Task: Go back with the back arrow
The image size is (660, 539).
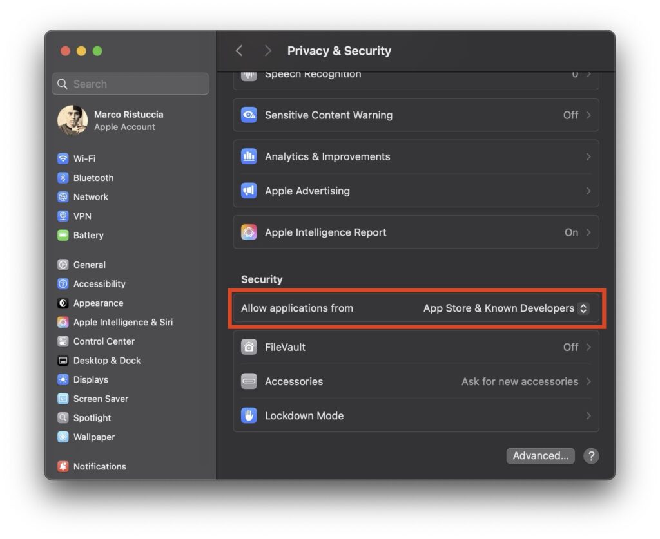Action: pyautogui.click(x=239, y=51)
